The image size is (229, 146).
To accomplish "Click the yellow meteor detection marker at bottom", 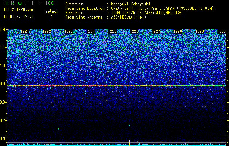I will click(x=129, y=143).
